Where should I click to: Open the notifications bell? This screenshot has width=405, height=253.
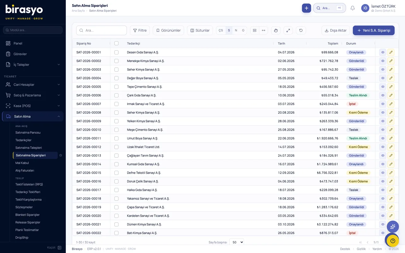[x=352, y=8]
